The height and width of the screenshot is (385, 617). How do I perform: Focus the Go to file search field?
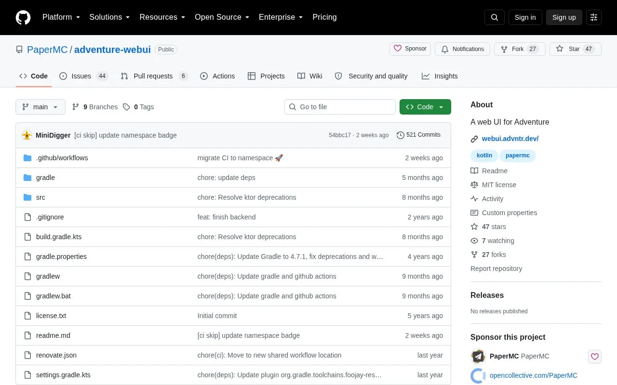coord(340,107)
